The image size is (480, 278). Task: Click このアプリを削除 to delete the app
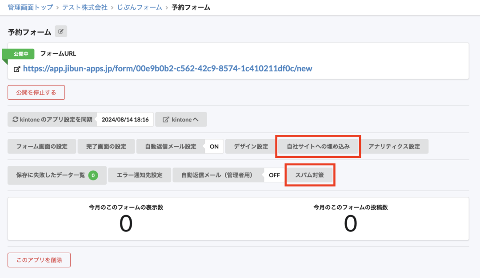[39, 260]
